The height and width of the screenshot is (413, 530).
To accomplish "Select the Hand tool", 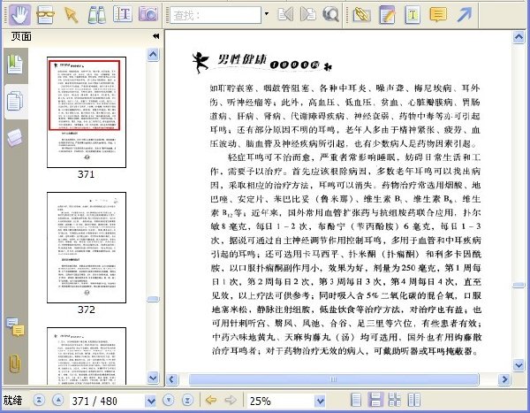I will coord(19,15).
